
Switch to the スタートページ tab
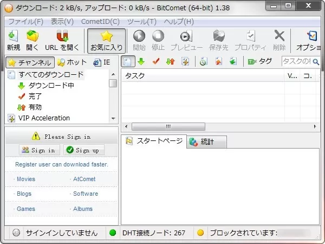pos(154,142)
